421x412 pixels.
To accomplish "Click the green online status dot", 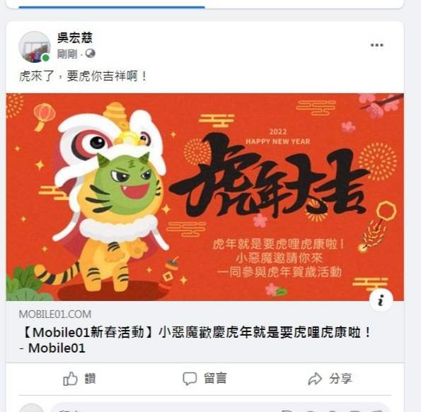I will coord(46,58).
